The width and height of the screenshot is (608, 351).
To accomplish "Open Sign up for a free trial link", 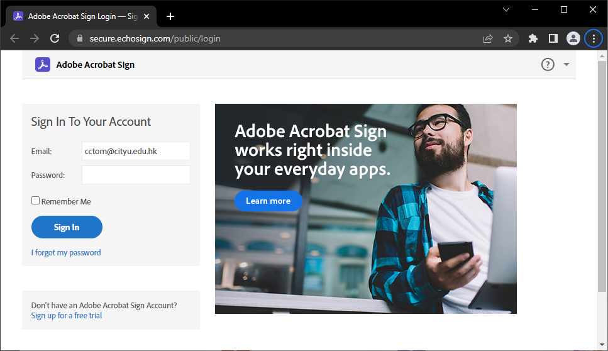I will coord(67,315).
